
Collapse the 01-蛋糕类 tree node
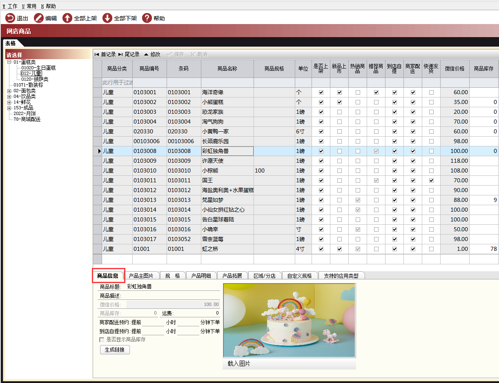click(x=9, y=62)
